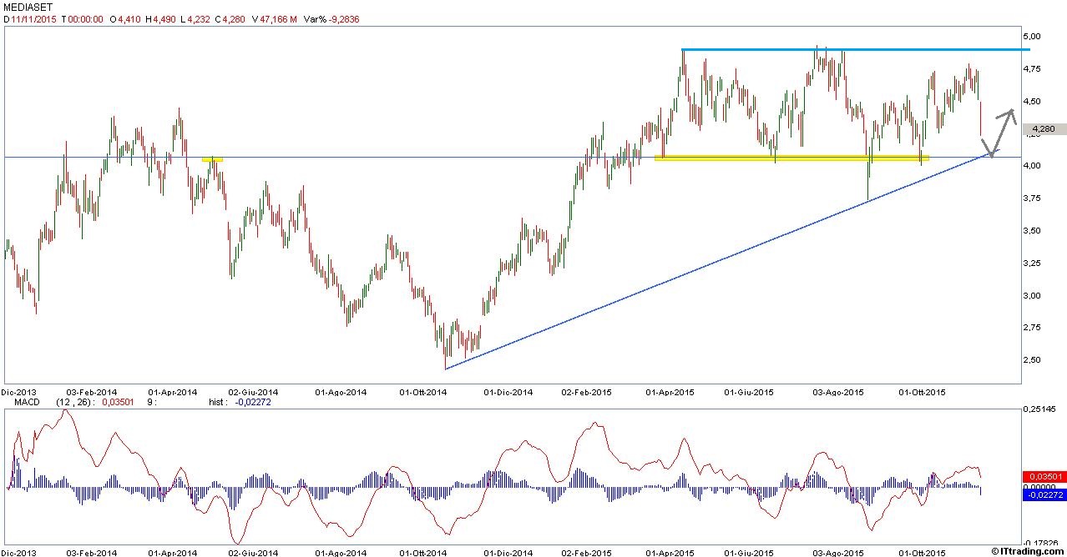Click the current price tag 4,280
Viewport: 1067px width, 557px height.
coord(1044,129)
